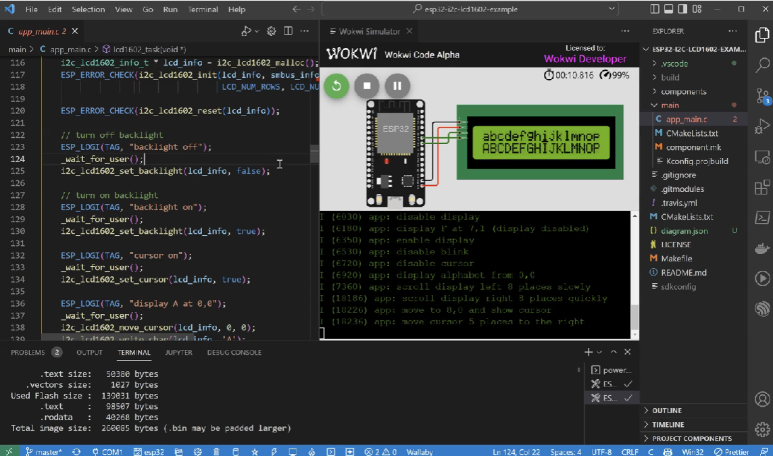This screenshot has width=773, height=456.
Task: Restart the Wokwi simulation
Action: click(336, 86)
